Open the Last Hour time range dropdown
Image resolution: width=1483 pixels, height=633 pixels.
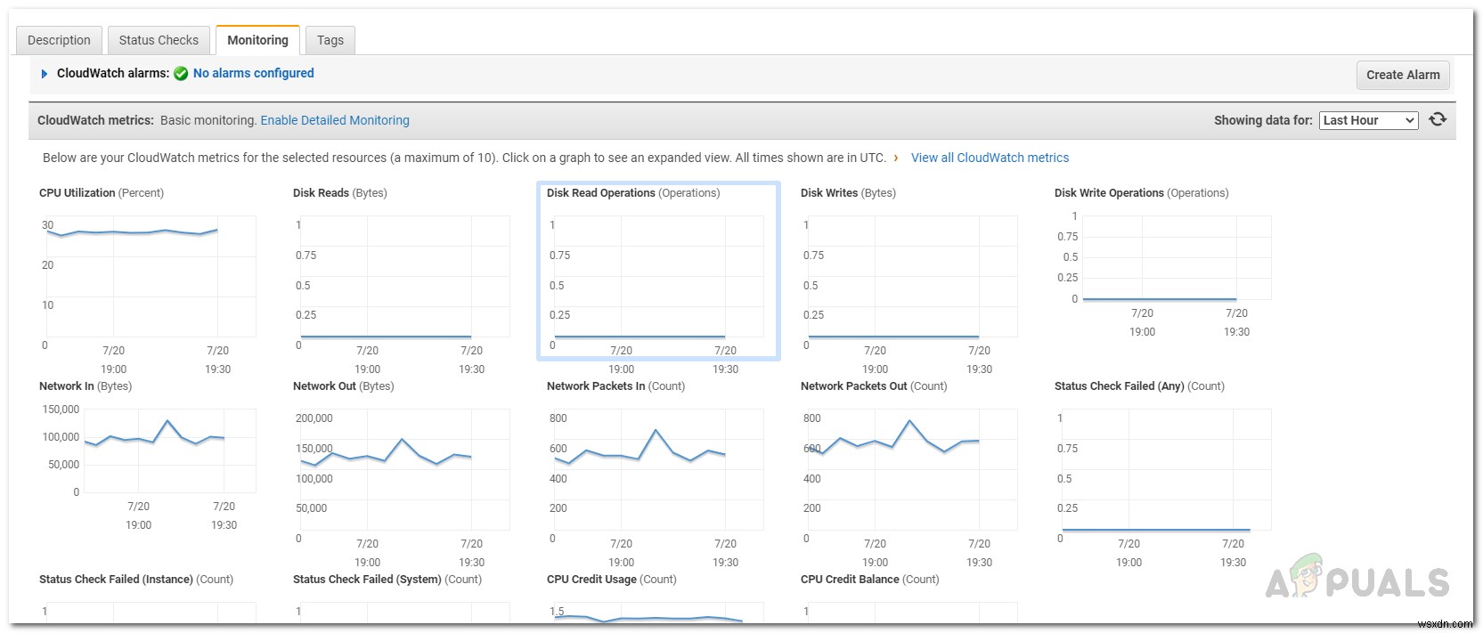click(x=1368, y=120)
